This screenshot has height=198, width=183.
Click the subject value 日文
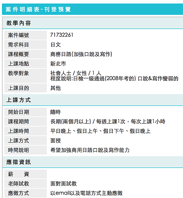click(55, 45)
